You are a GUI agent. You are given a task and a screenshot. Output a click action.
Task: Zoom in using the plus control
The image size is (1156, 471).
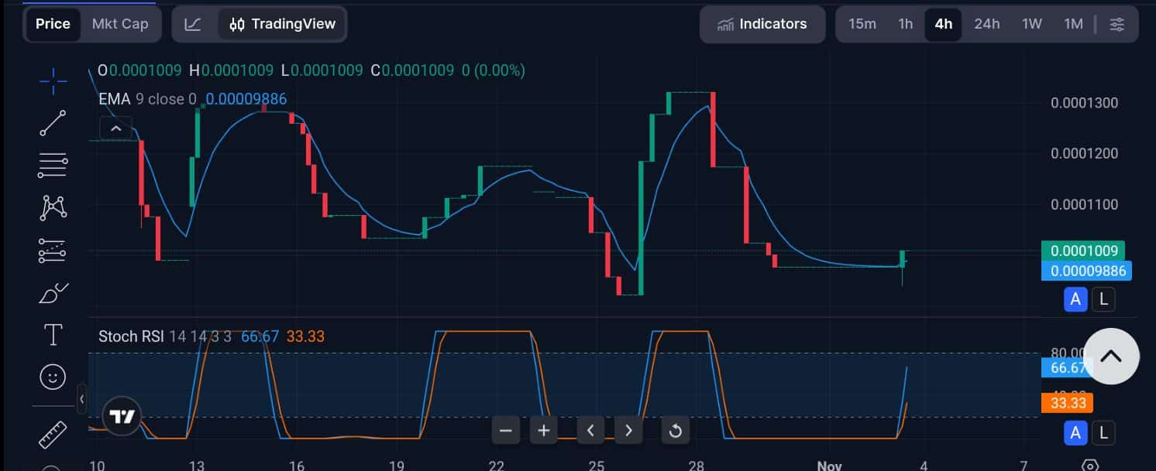(543, 430)
